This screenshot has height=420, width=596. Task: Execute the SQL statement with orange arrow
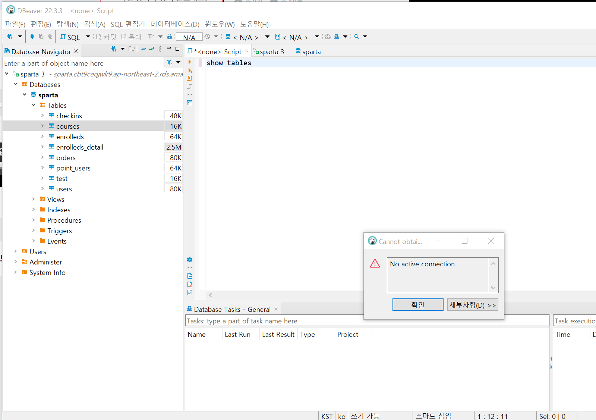click(x=190, y=62)
